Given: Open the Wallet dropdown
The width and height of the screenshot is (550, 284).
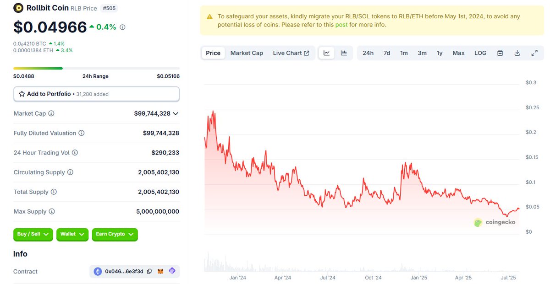Looking at the screenshot, I should pyautogui.click(x=72, y=234).
